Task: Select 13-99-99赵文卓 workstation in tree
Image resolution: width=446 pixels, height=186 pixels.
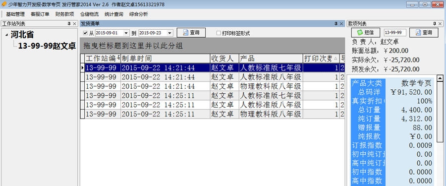Action: (x=47, y=46)
